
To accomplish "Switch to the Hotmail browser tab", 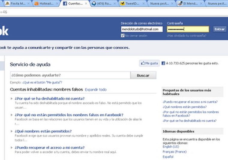I will 45,4.
